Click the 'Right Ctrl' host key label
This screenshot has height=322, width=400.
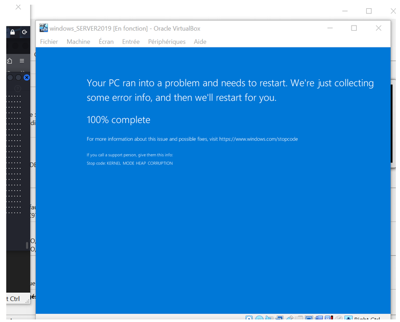[367, 318]
